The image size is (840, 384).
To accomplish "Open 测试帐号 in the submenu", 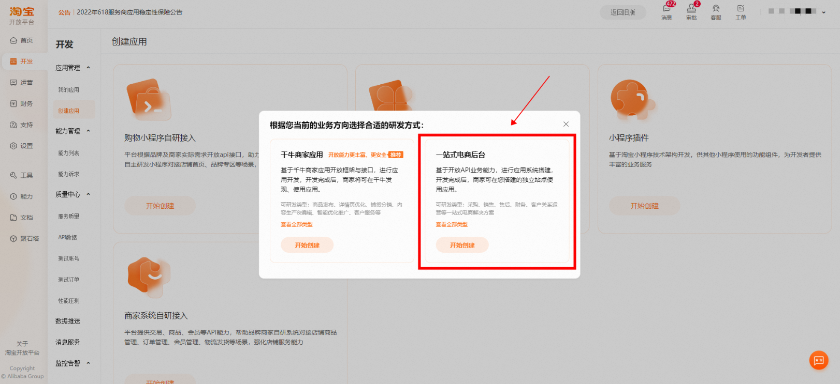I will 69,258.
